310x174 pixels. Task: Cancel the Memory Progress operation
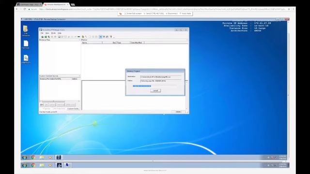coord(155,90)
